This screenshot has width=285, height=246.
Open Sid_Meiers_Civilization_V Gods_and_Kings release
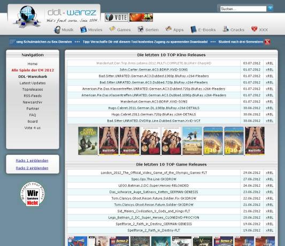coord(154,211)
